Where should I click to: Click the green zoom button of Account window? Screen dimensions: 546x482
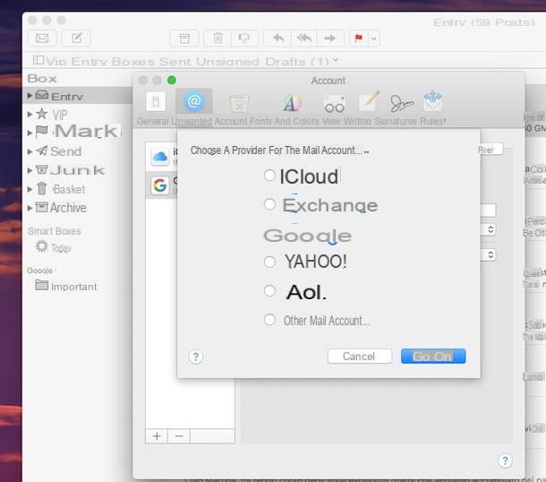(171, 80)
